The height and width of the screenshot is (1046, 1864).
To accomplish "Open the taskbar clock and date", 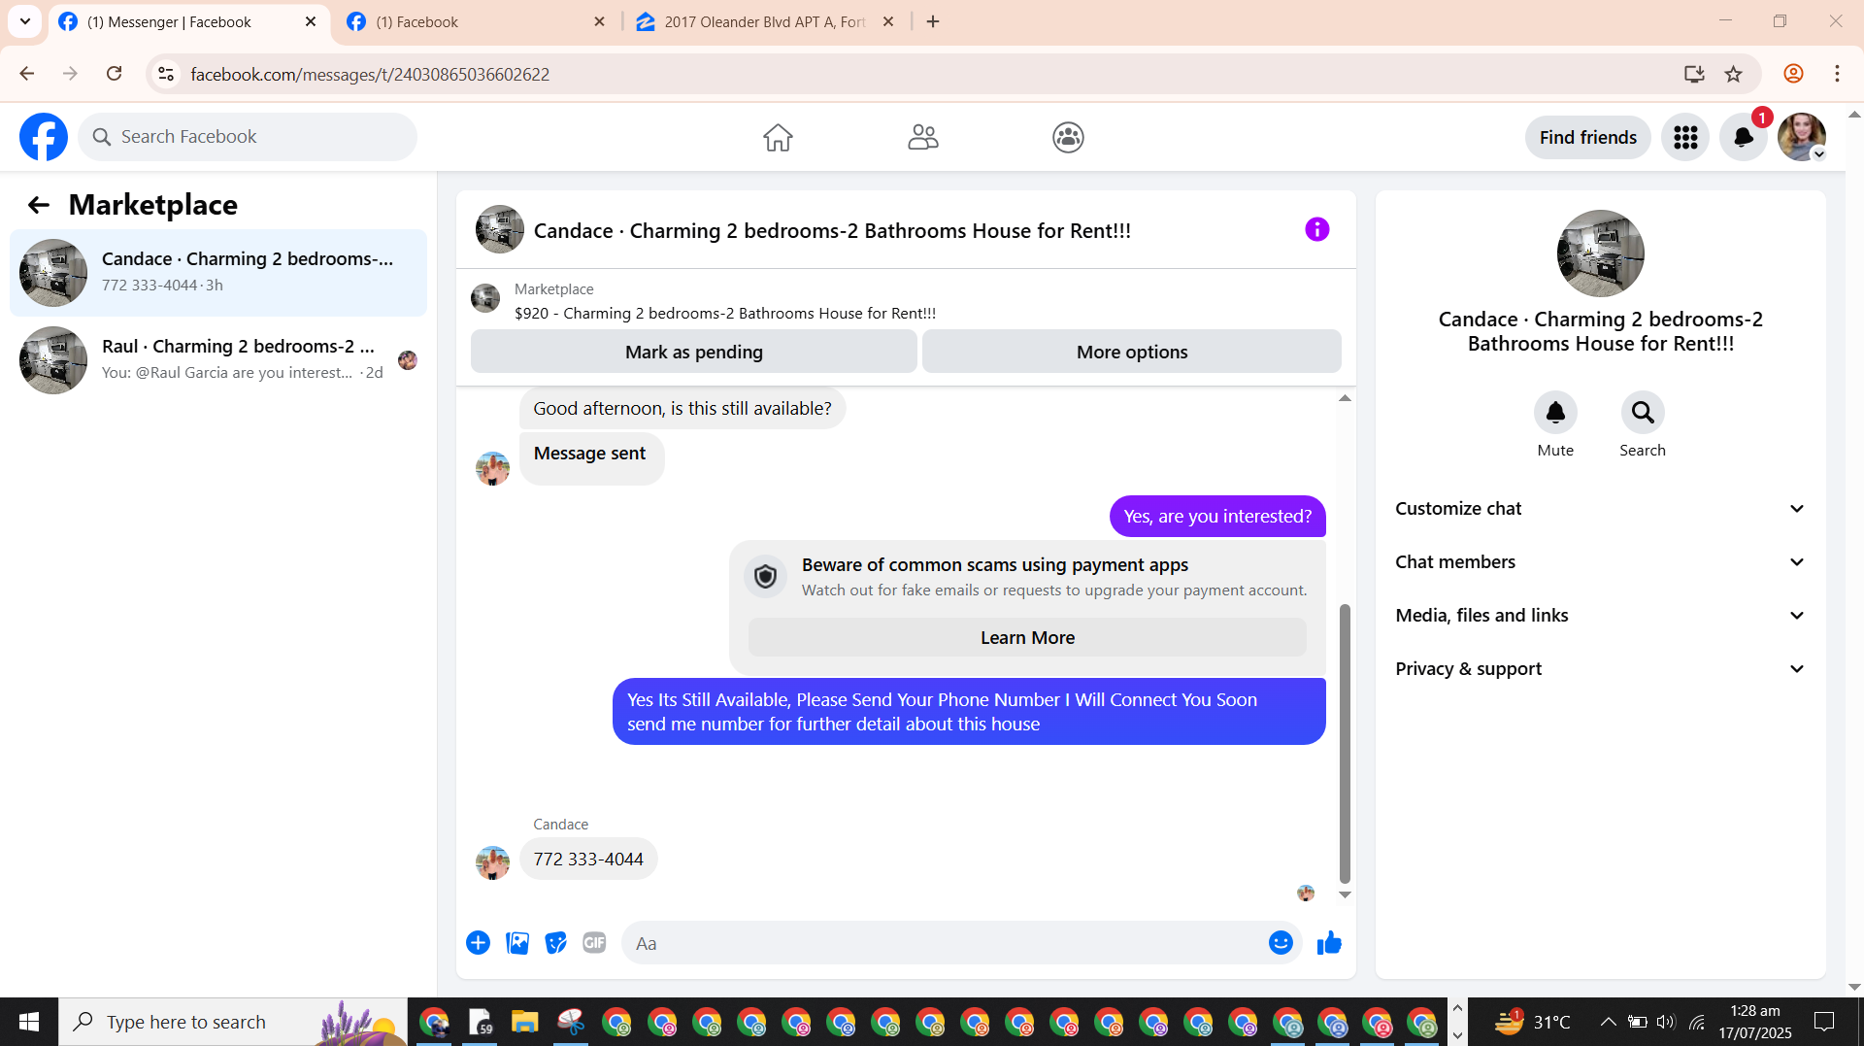I will (1755, 1022).
